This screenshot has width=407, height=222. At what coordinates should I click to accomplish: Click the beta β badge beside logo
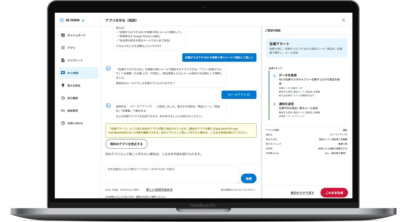click(x=83, y=20)
